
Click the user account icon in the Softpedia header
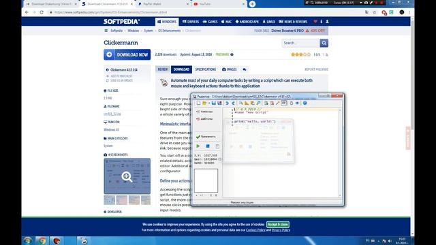click(x=327, y=22)
